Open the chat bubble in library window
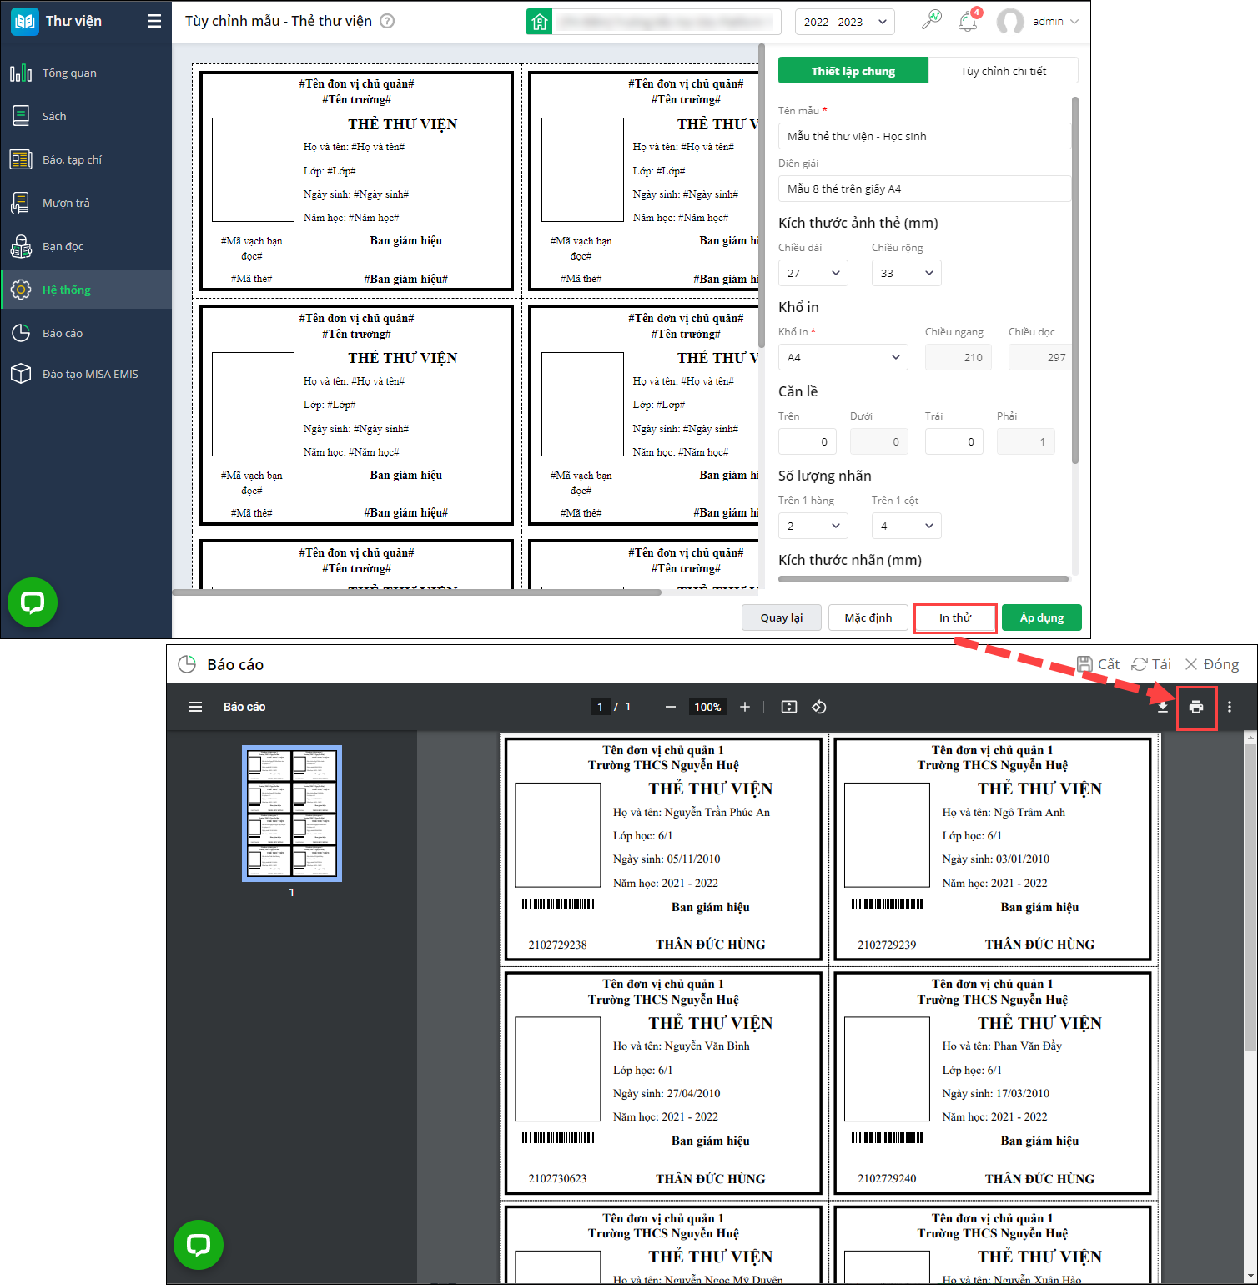Screen dimensions: 1258x1285 (x=33, y=602)
